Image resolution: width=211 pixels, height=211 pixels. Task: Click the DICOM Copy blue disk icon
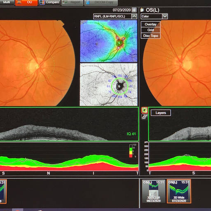click(x=88, y=2)
